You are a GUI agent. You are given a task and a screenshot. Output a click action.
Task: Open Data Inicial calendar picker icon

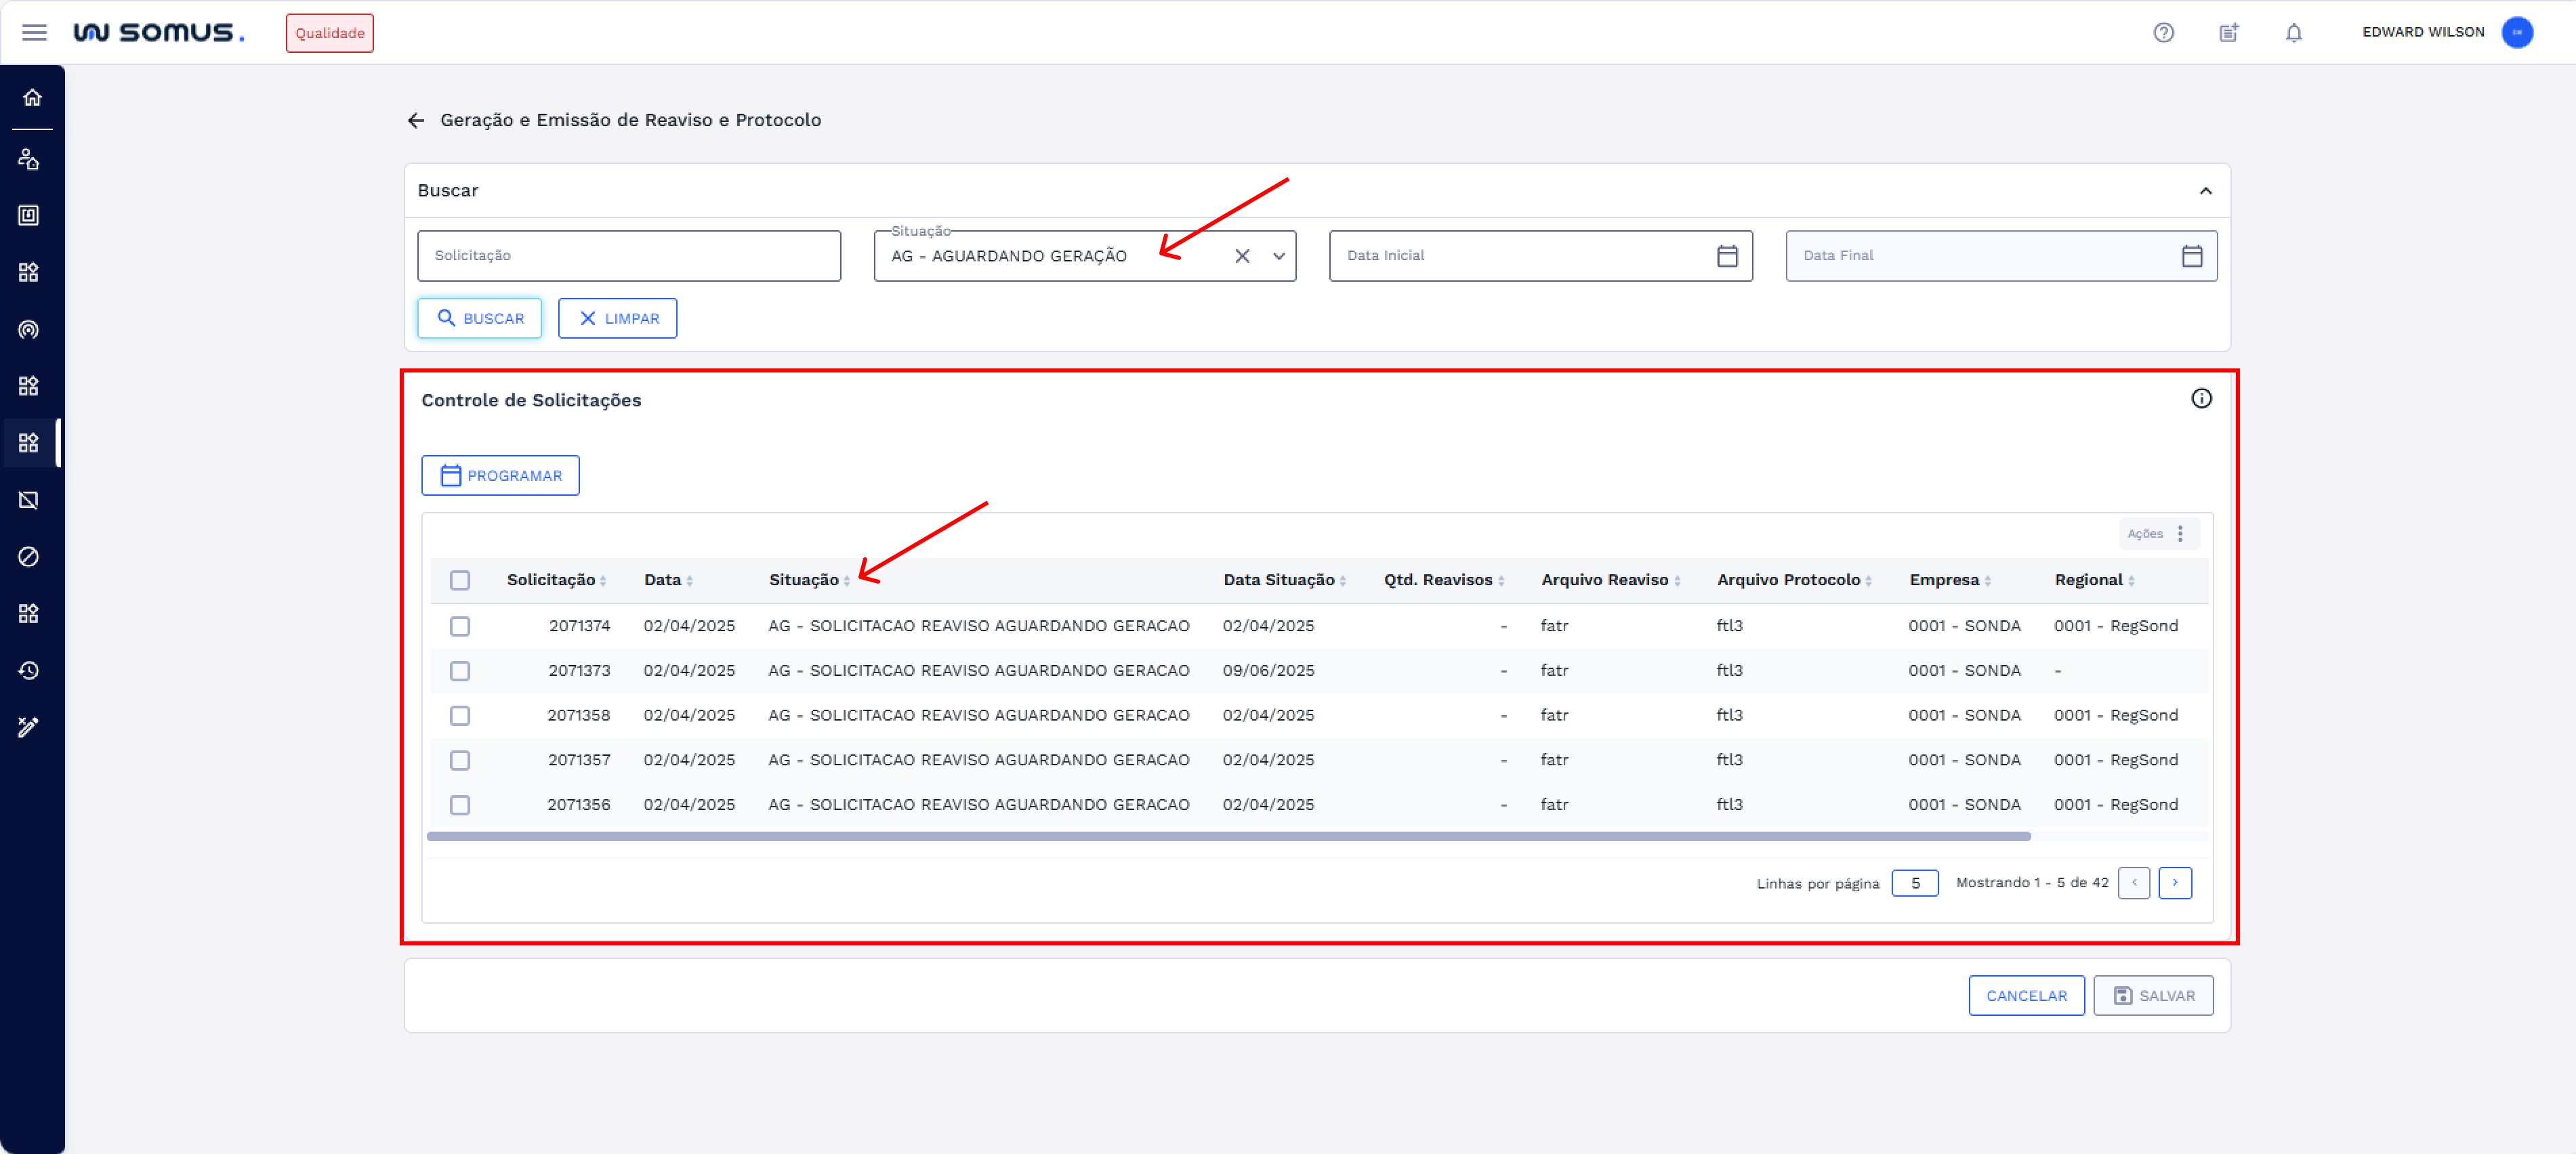(x=1727, y=256)
